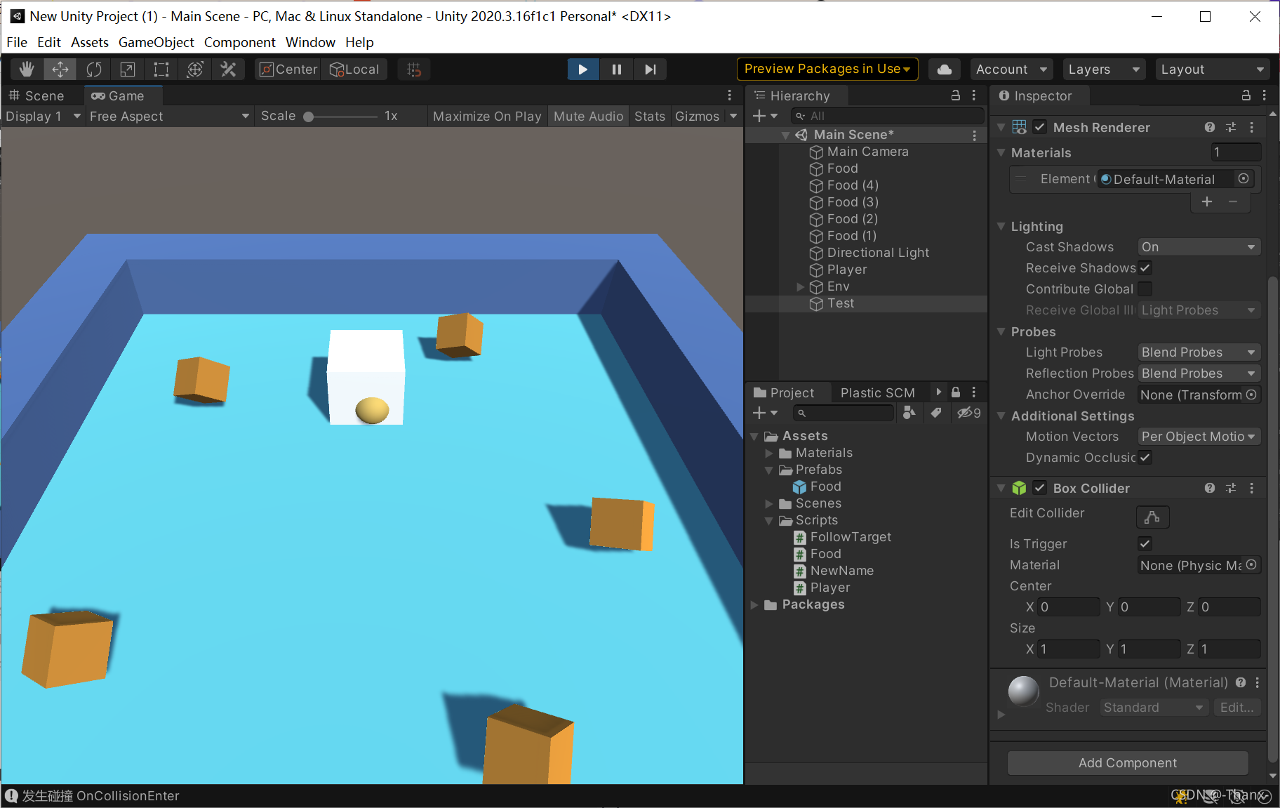
Task: Select the Hand tool
Action: pos(27,69)
